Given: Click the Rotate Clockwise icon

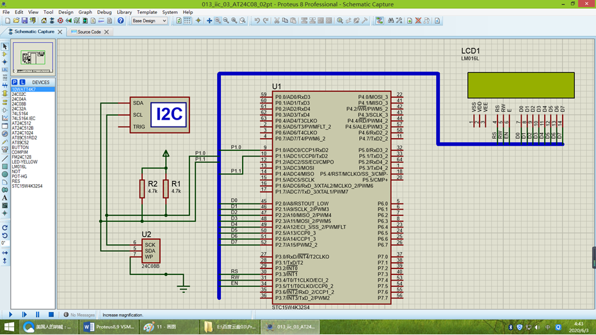Looking at the screenshot, I should 4,228.
